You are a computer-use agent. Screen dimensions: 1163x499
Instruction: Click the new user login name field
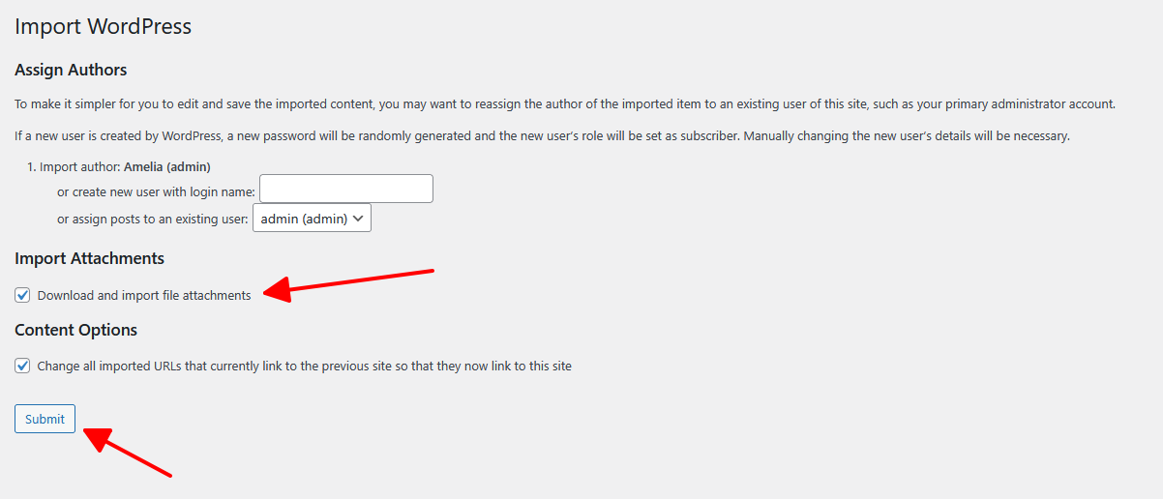345,189
